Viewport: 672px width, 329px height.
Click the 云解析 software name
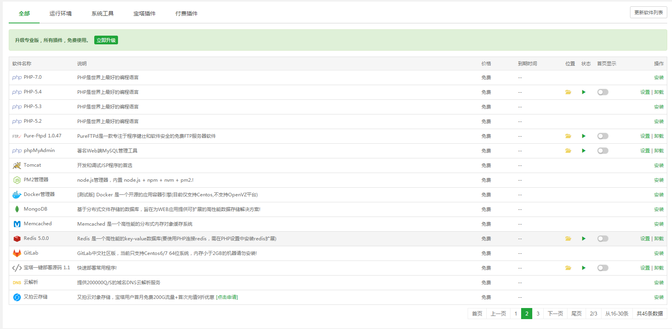point(31,282)
